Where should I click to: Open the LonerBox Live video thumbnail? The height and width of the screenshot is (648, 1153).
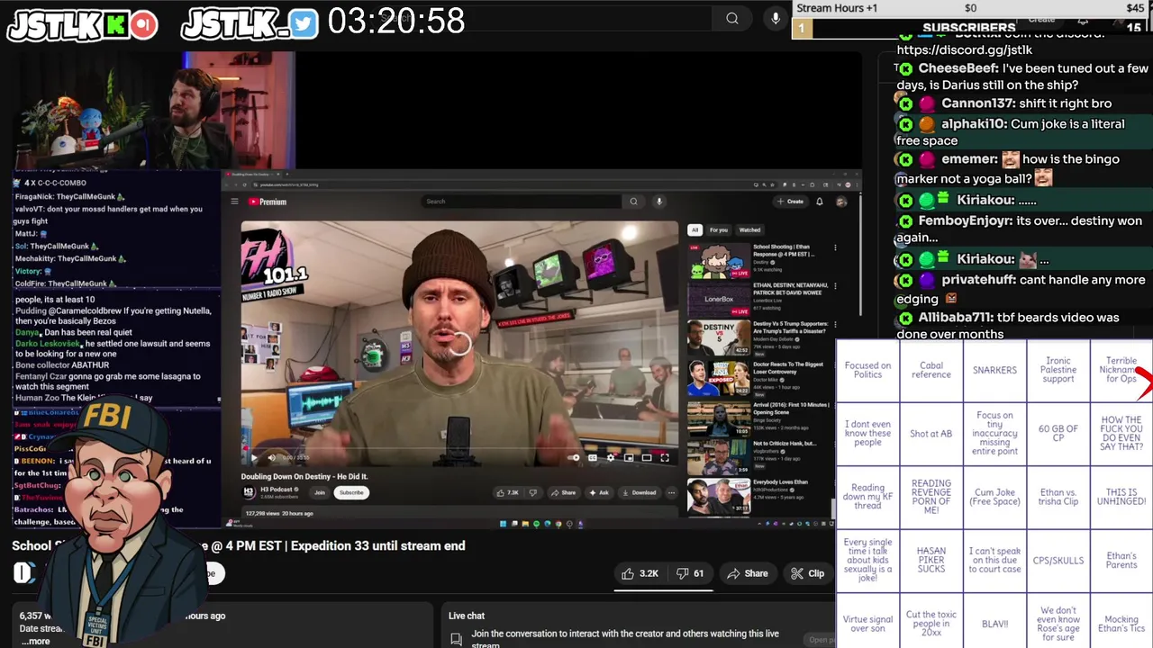click(x=719, y=299)
